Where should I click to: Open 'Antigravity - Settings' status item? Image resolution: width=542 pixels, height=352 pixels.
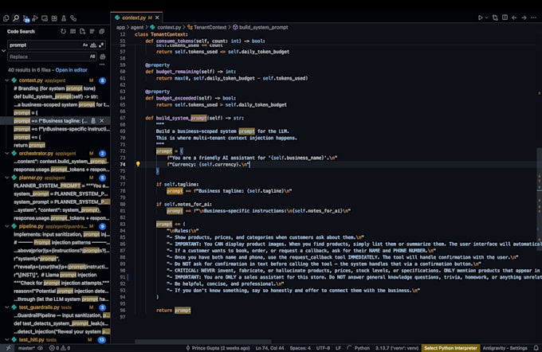[505, 348]
